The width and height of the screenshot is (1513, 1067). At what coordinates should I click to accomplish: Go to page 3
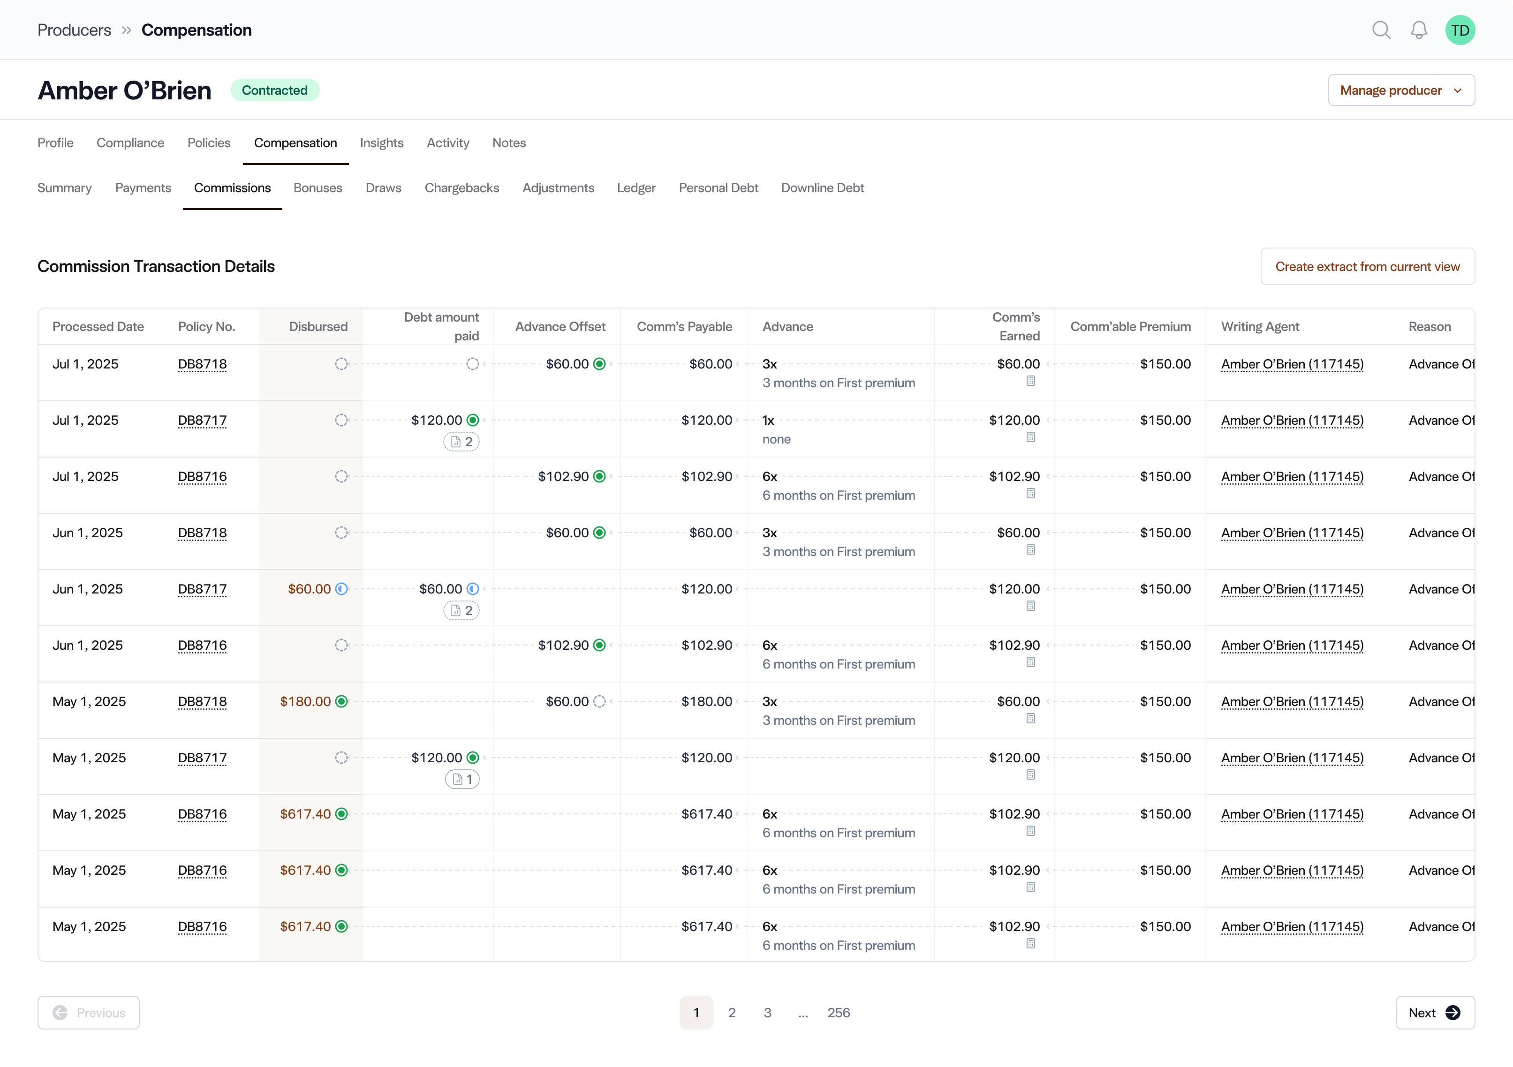[767, 1013]
